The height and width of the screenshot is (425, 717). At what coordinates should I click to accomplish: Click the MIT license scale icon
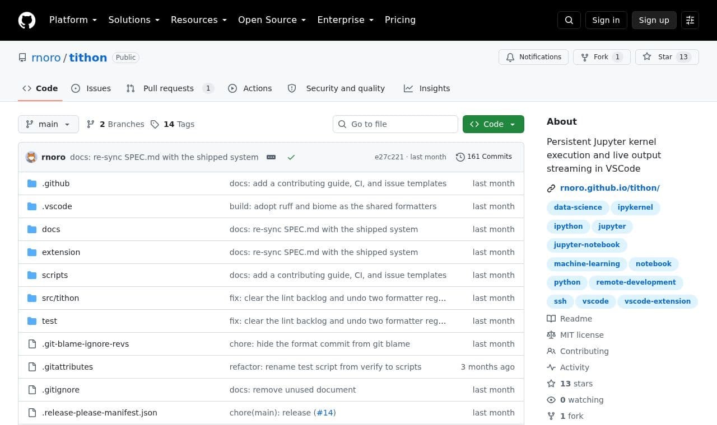tap(551, 335)
